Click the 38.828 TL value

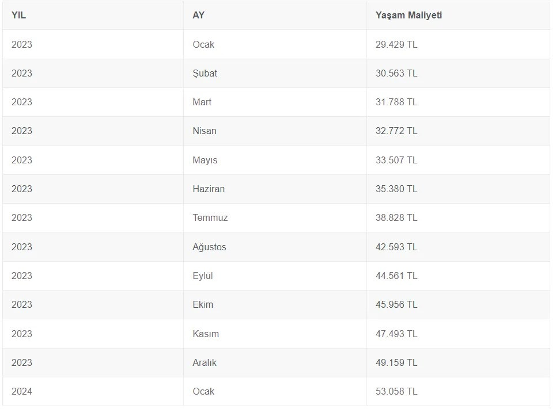click(396, 217)
